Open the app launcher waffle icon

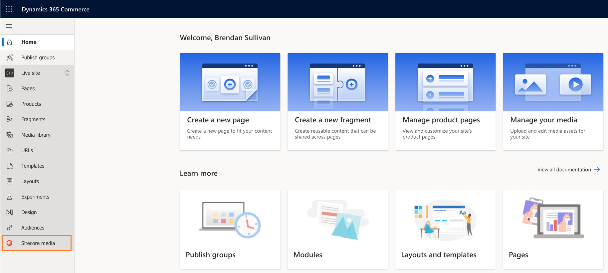9,9
